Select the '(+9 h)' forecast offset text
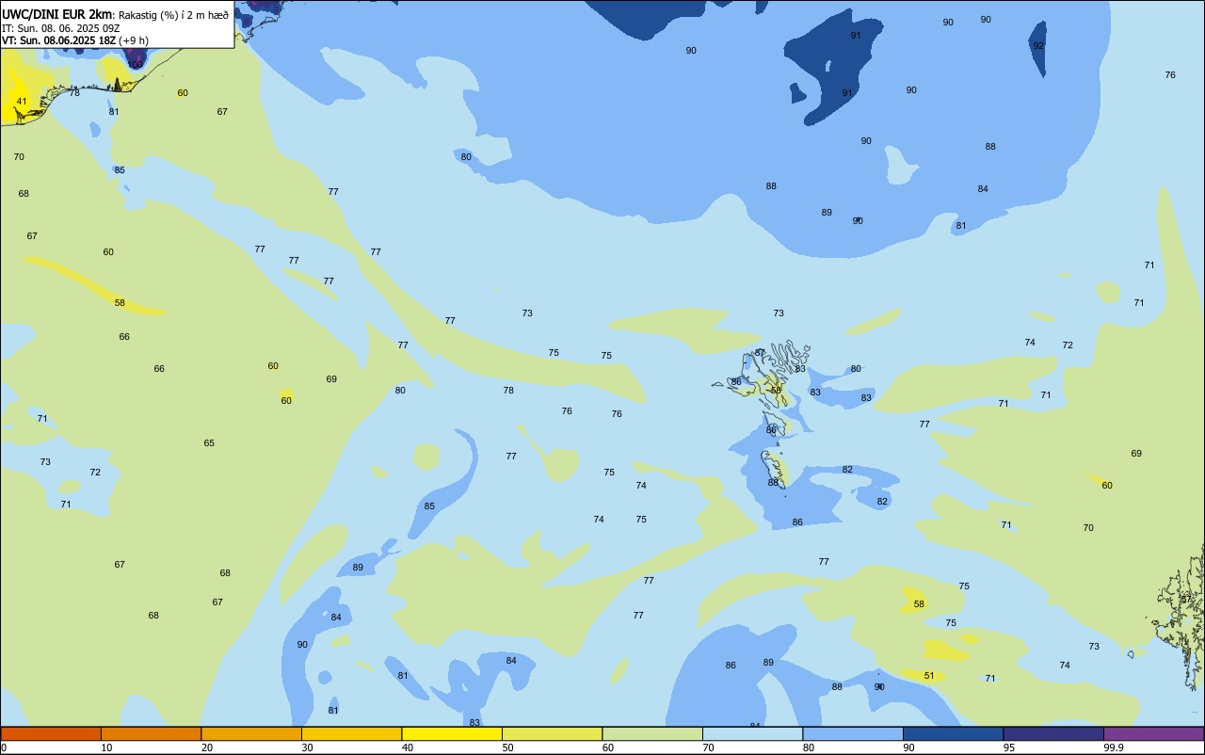 click(133, 40)
